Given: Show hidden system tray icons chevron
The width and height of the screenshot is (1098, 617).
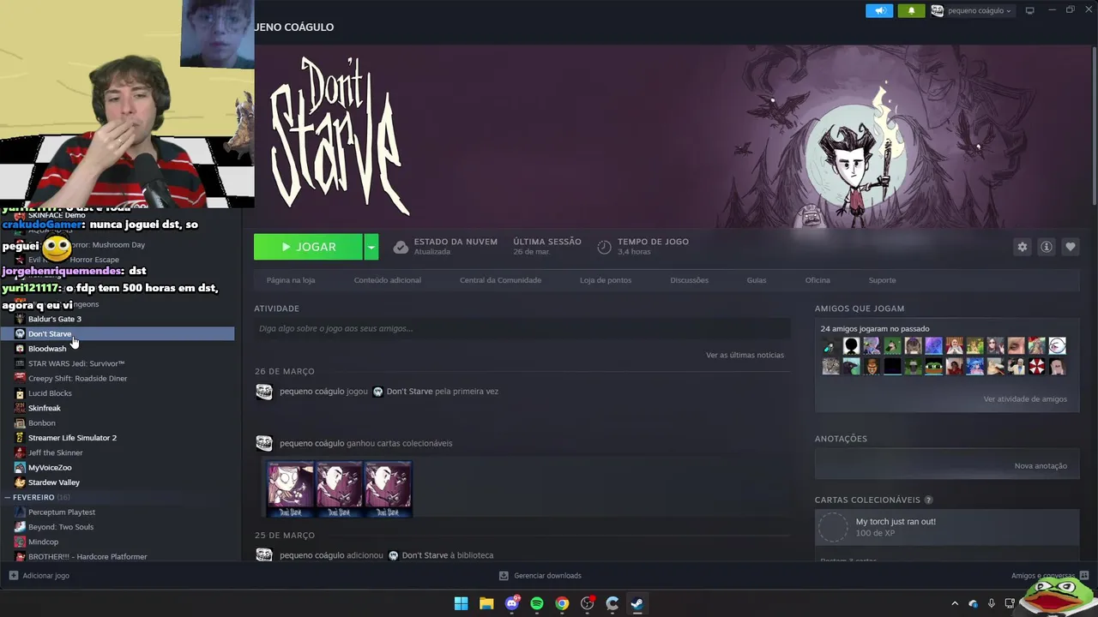Looking at the screenshot, I should coord(955,603).
